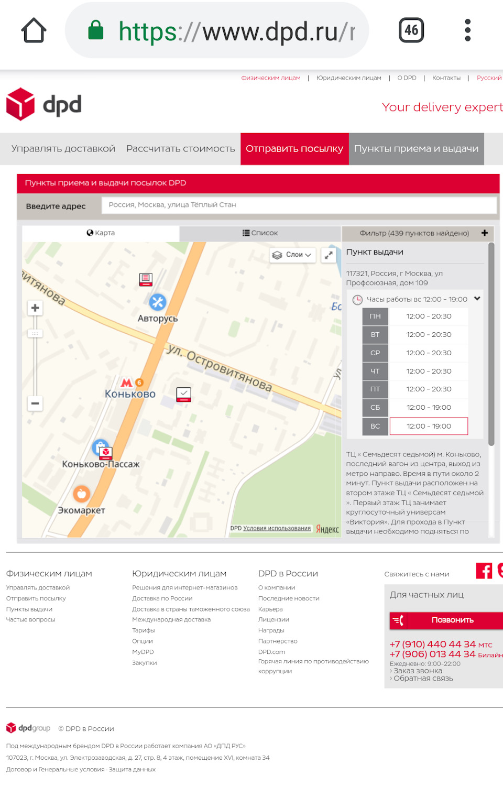Click the DPD logo

[x=44, y=104]
